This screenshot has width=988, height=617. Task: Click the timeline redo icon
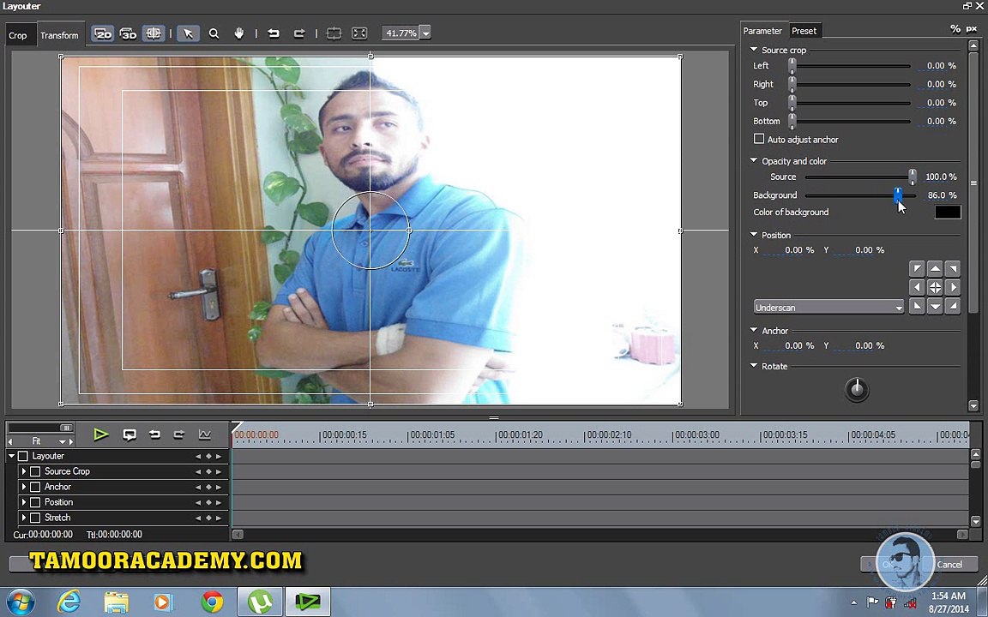click(x=179, y=434)
